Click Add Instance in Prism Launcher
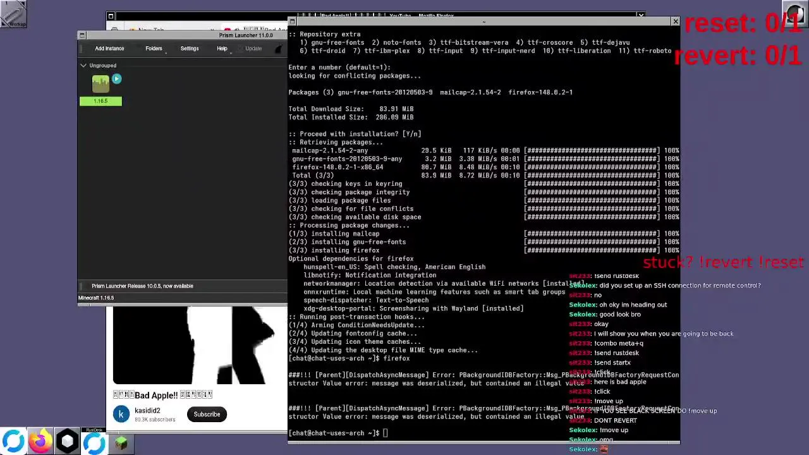 tap(109, 49)
